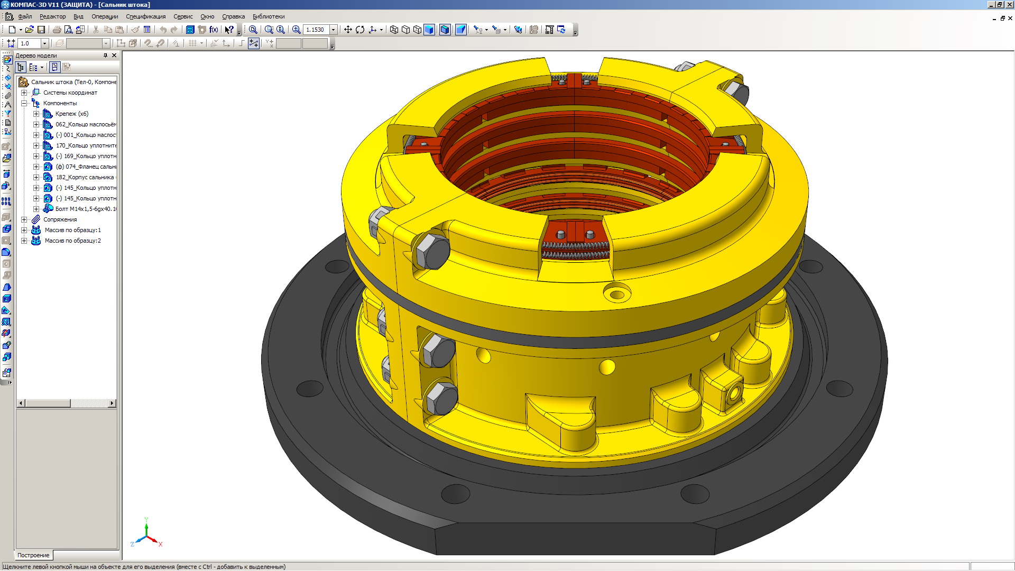
Task: Click the Построение tab
Action: (33, 555)
